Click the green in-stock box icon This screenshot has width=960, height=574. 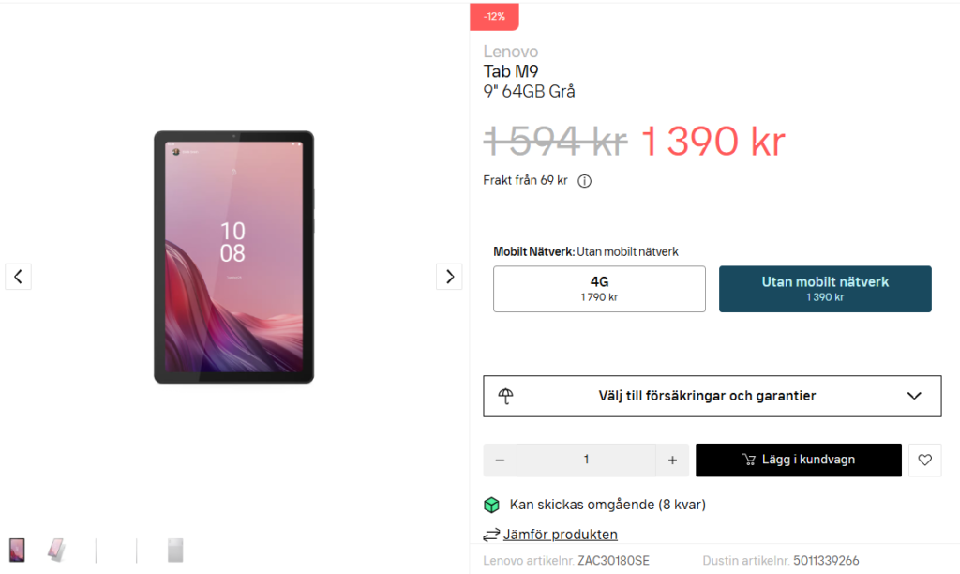tap(491, 505)
